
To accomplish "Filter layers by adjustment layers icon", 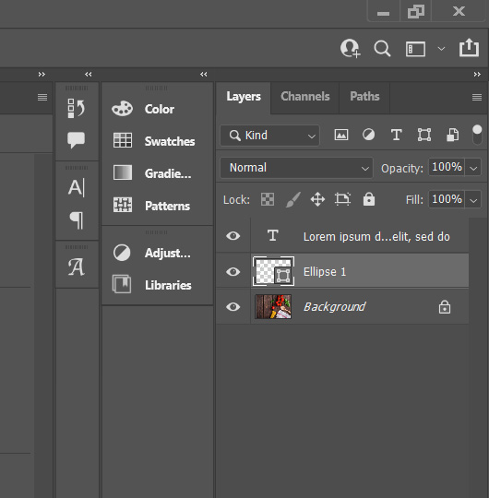I will click(x=368, y=135).
